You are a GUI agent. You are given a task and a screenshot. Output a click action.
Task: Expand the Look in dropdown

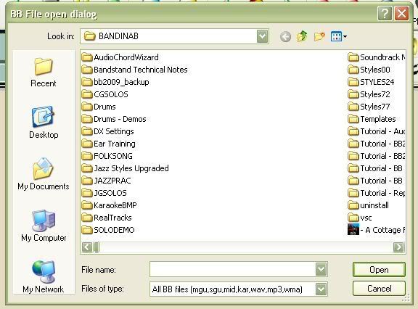[x=262, y=36]
